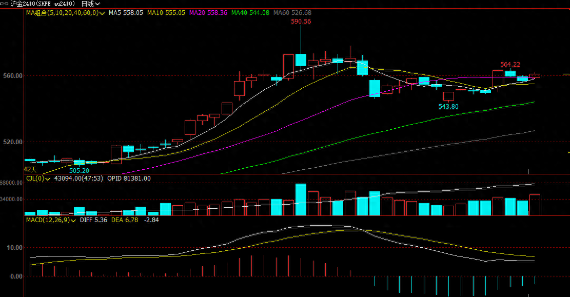
Task: Click the 42天 day-count label
Action: [30, 169]
